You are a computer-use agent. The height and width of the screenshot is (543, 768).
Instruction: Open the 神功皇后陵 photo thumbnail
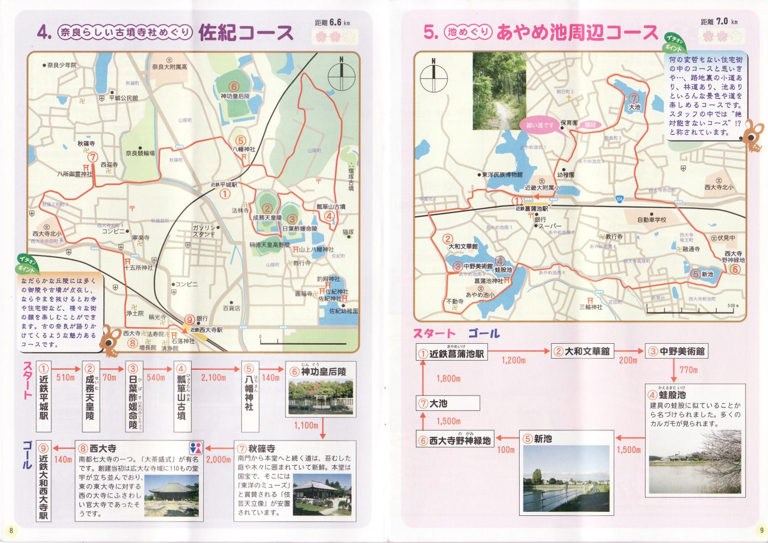point(321,397)
